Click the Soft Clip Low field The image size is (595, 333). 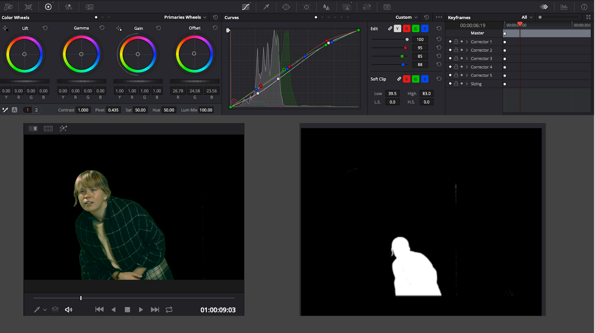click(x=392, y=93)
